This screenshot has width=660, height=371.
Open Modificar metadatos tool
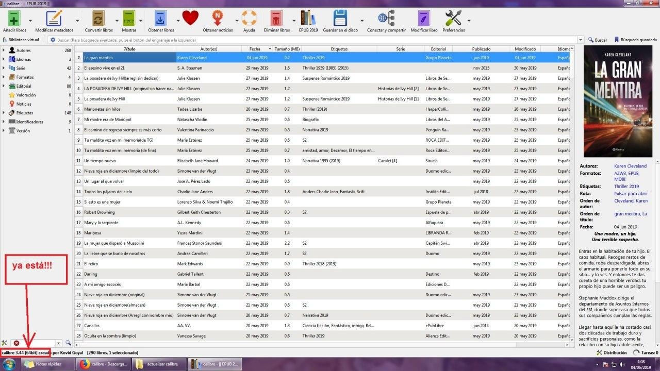click(x=54, y=19)
